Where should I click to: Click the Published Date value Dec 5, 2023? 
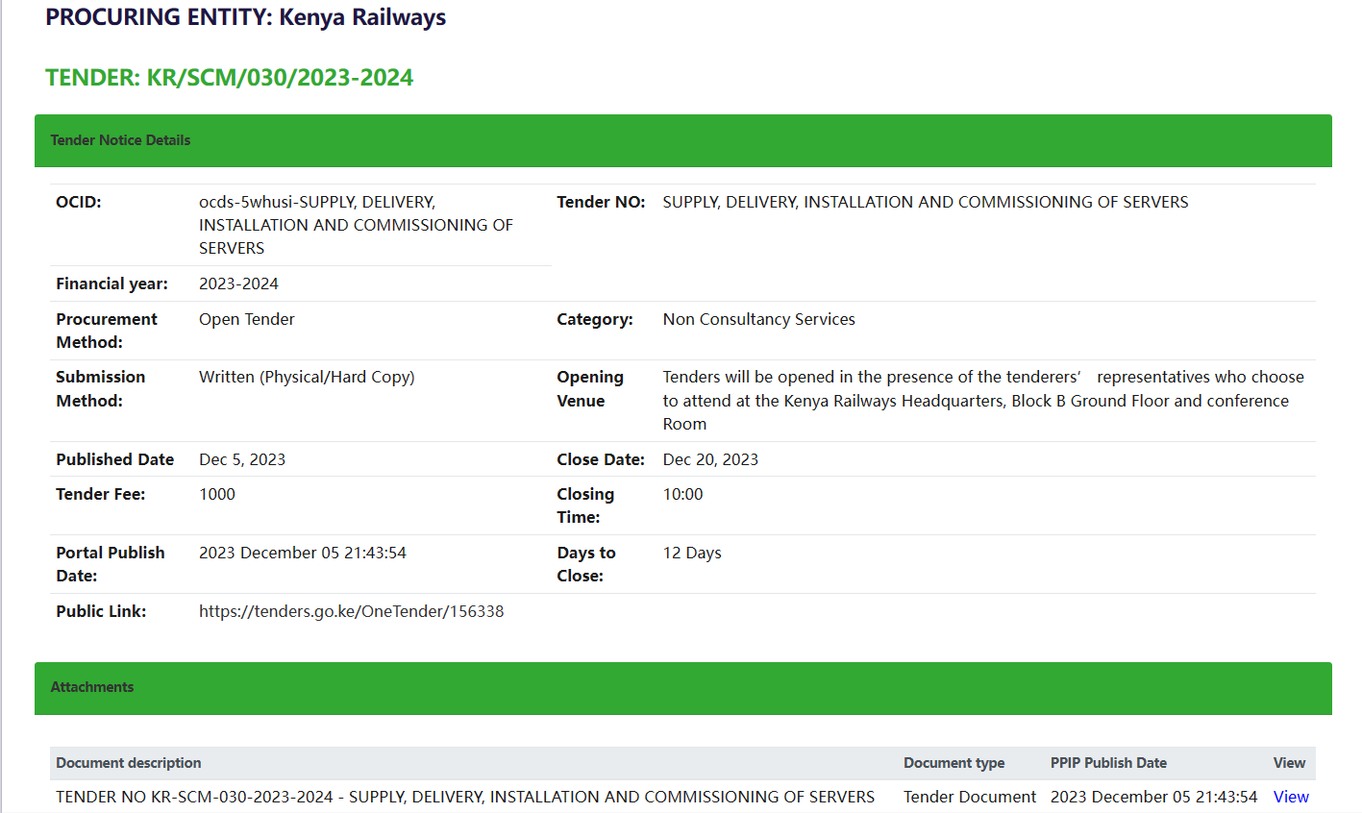(x=242, y=459)
